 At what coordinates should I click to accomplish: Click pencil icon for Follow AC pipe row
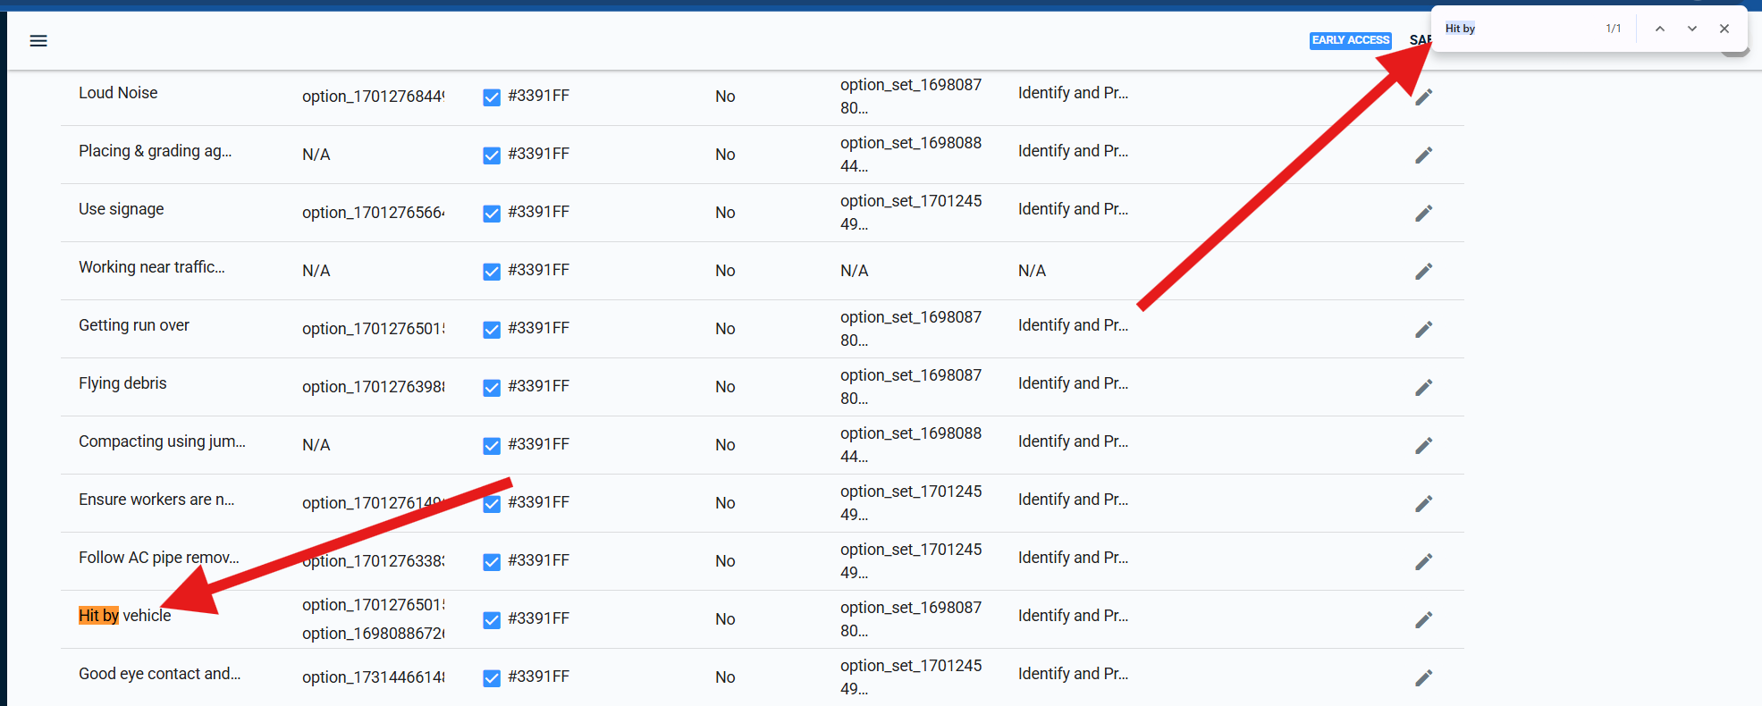click(x=1423, y=561)
